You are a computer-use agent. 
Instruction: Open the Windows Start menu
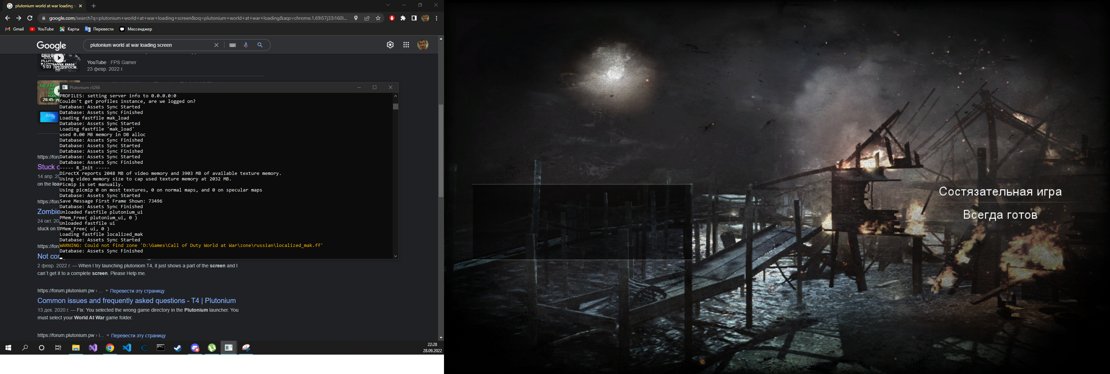pos(8,348)
